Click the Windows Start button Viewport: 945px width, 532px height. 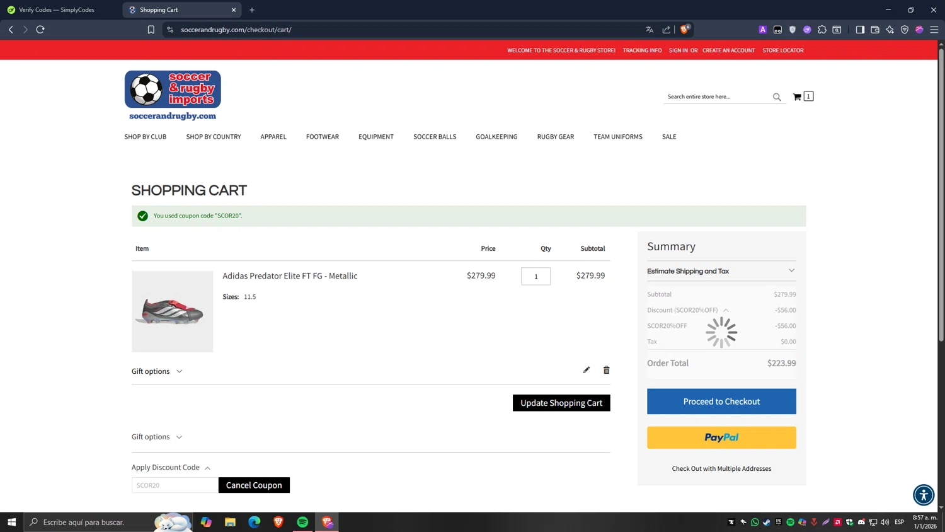pos(11,522)
